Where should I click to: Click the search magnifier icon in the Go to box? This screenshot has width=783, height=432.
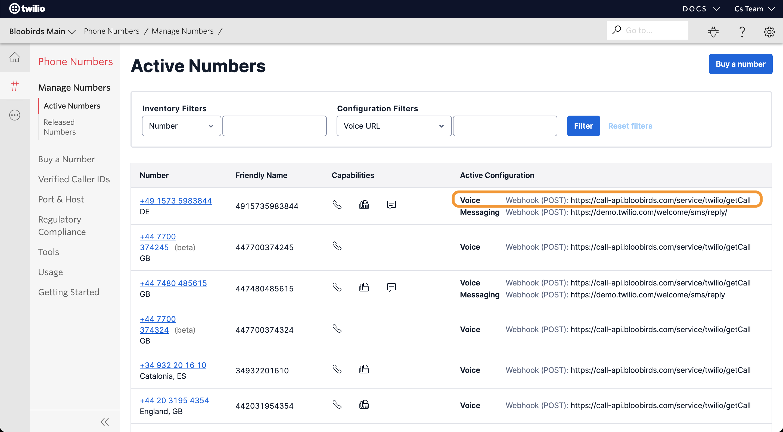(x=617, y=30)
